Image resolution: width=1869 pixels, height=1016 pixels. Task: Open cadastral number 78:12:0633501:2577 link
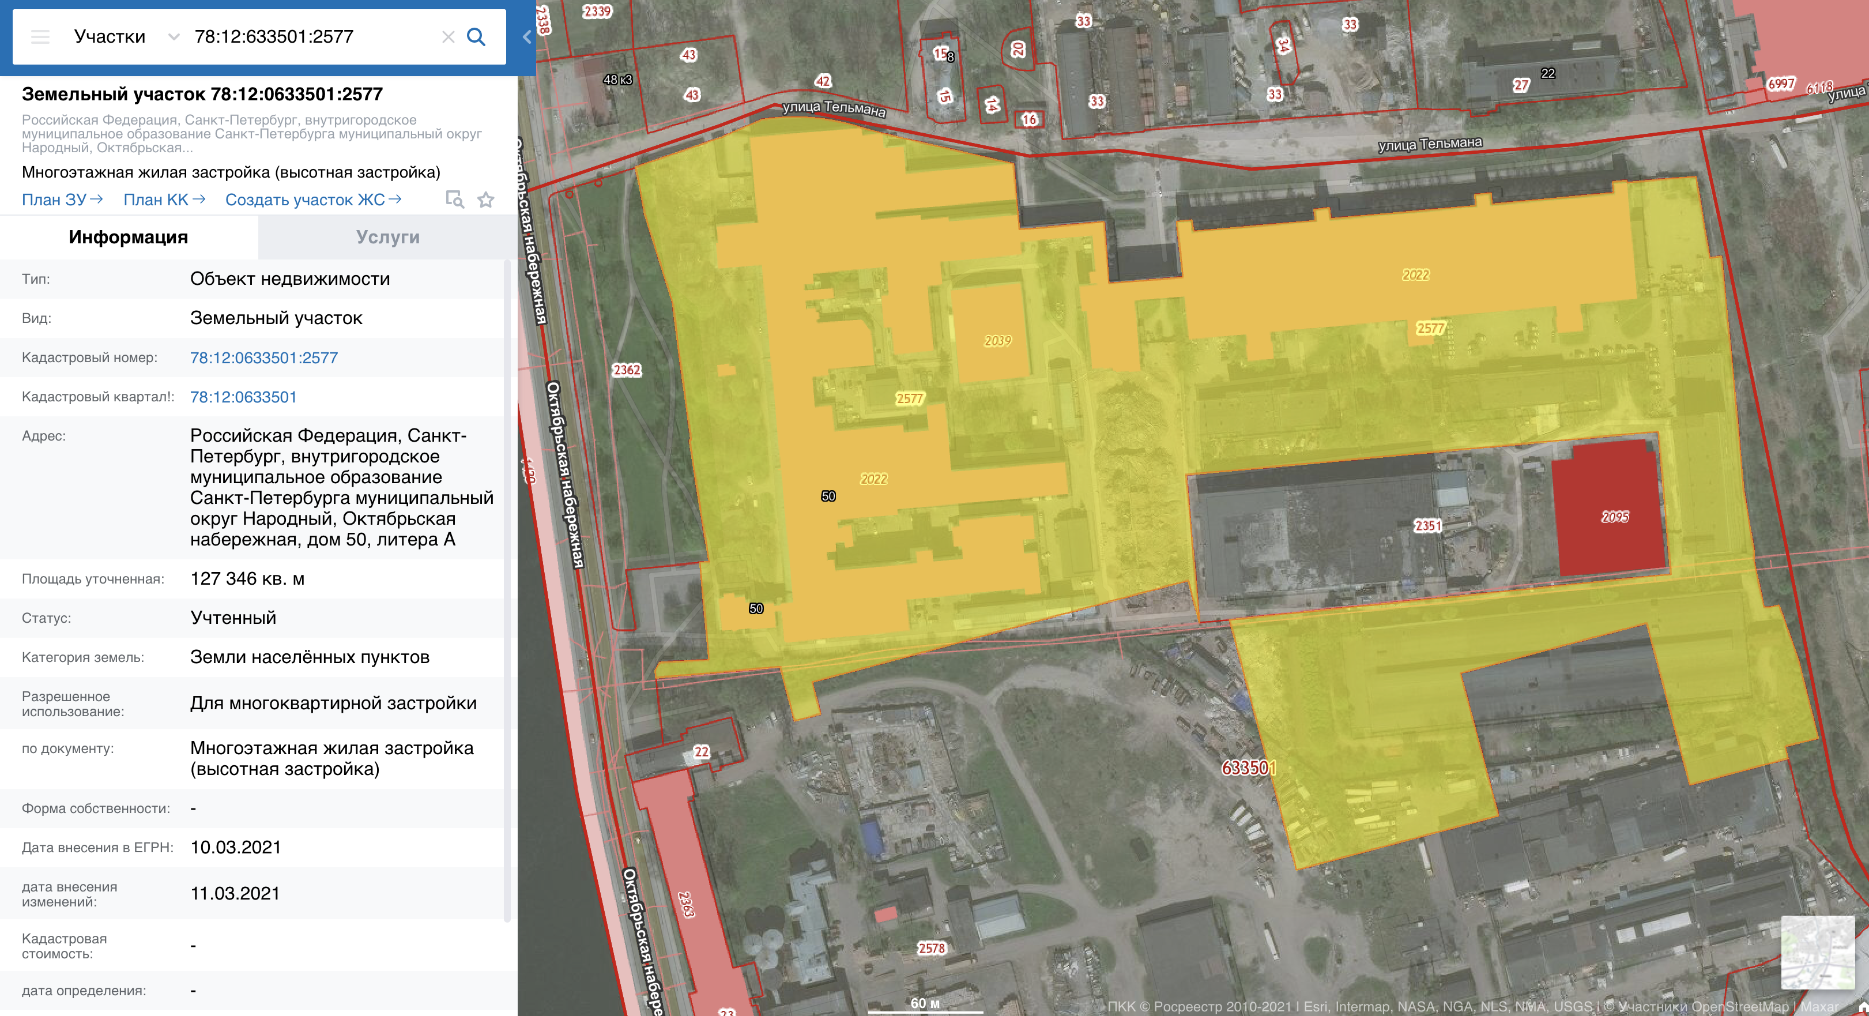[263, 358]
